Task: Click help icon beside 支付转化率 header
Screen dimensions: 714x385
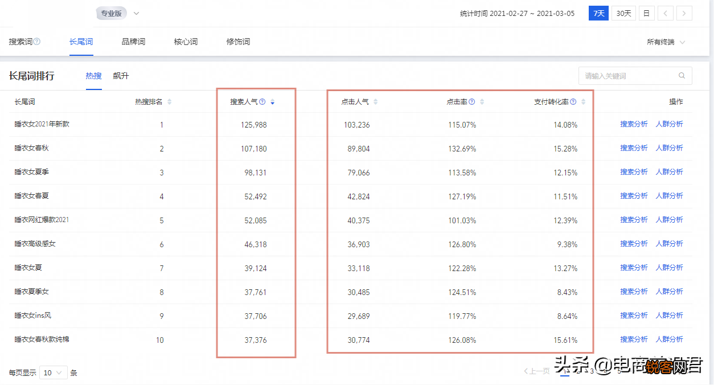Action: coord(573,102)
